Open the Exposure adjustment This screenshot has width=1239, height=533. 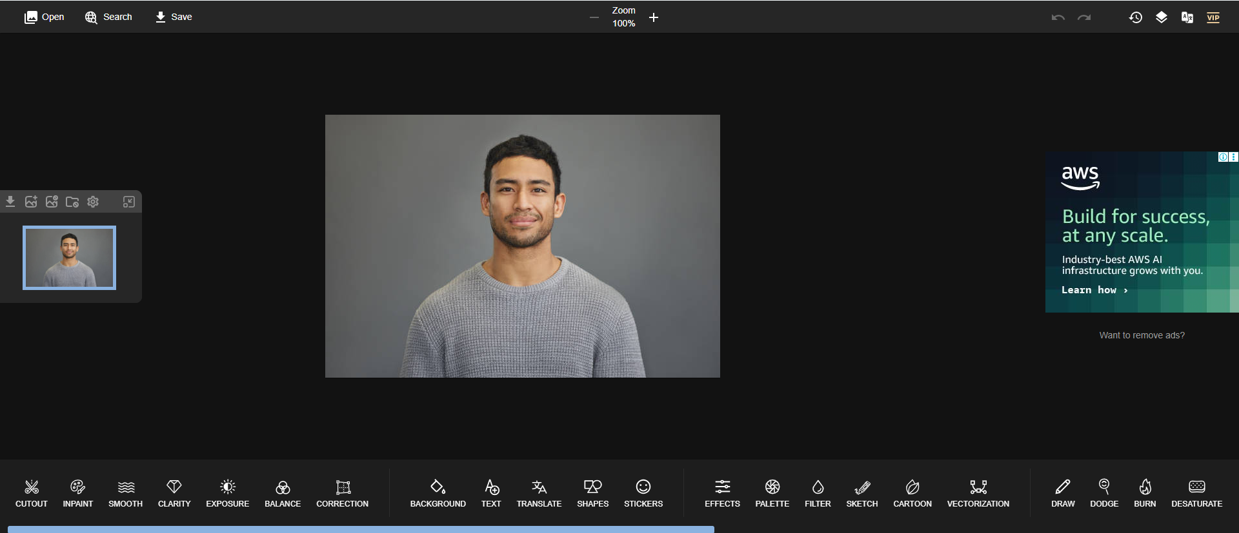pos(227,494)
